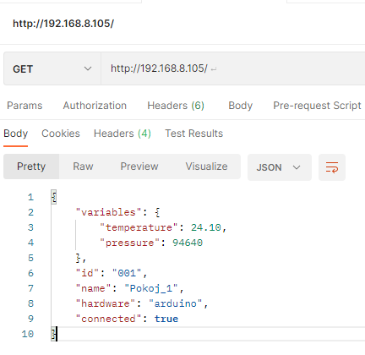Open the JSON format dropdown
Image resolution: width=365 pixels, height=355 pixels.
click(x=280, y=167)
